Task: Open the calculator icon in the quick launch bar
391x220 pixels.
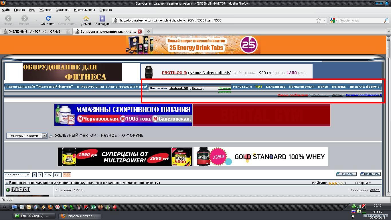Action: point(22,207)
